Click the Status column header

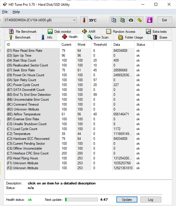144,44
